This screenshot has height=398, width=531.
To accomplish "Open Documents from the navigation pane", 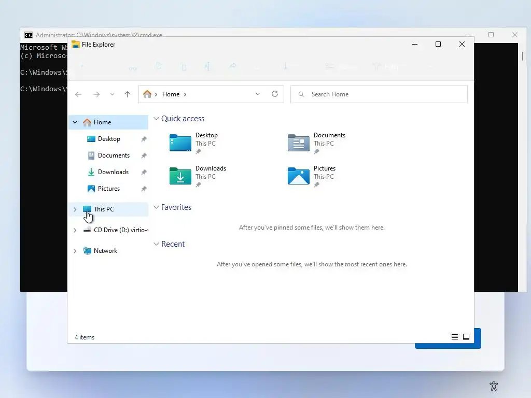I will pyautogui.click(x=114, y=155).
